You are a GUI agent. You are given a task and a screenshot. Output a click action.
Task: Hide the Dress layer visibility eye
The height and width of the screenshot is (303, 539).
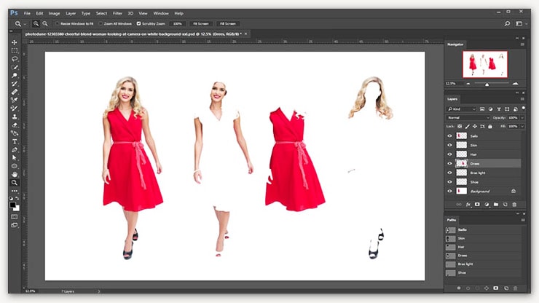(x=449, y=163)
